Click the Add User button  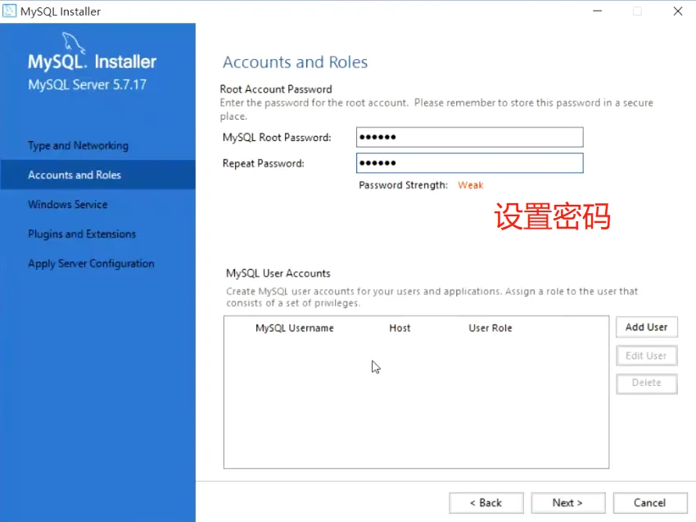pos(647,328)
